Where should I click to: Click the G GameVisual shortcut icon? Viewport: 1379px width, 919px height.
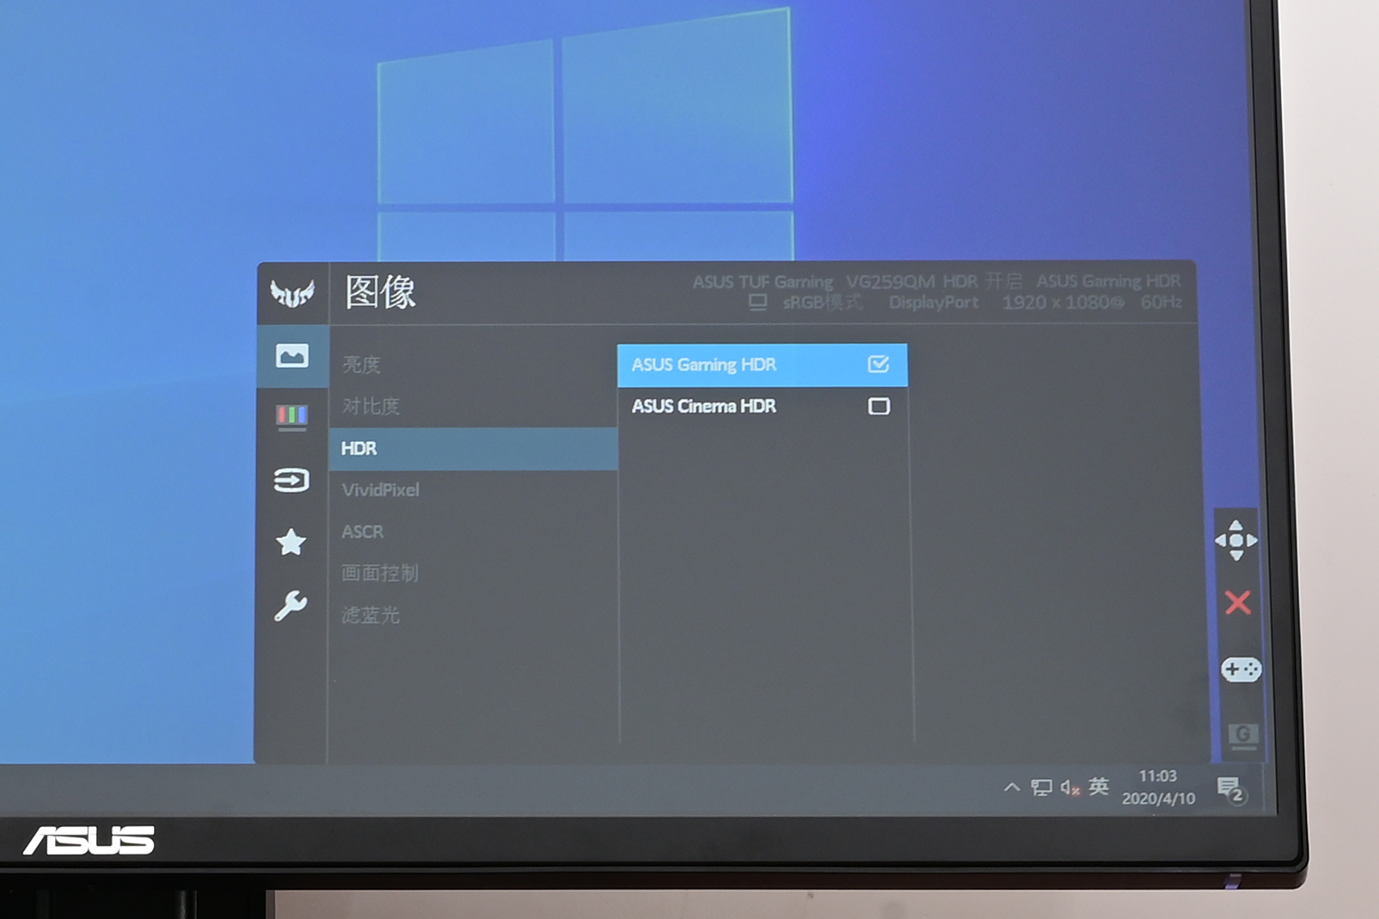click(1243, 735)
